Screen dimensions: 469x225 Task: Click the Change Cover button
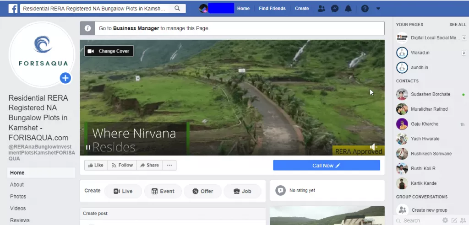point(109,51)
